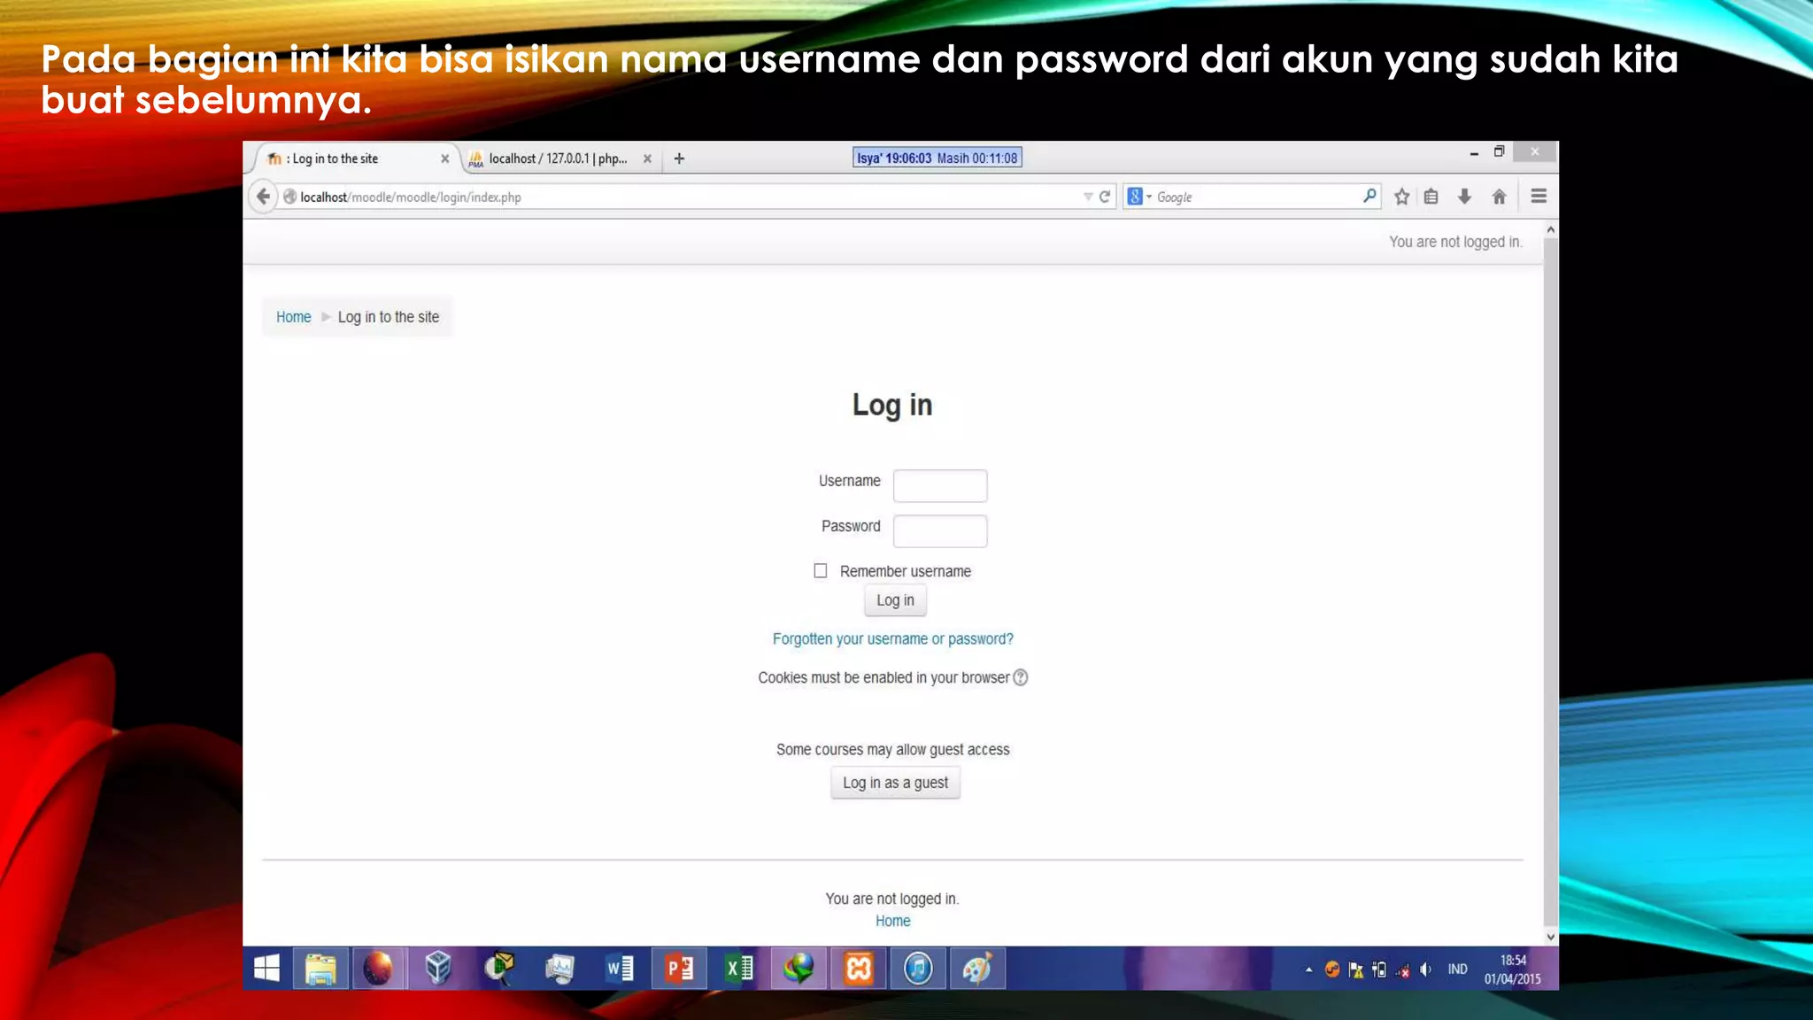Click the volume speaker tray icon
Screen dimensions: 1813x1020
pyautogui.click(x=1425, y=970)
